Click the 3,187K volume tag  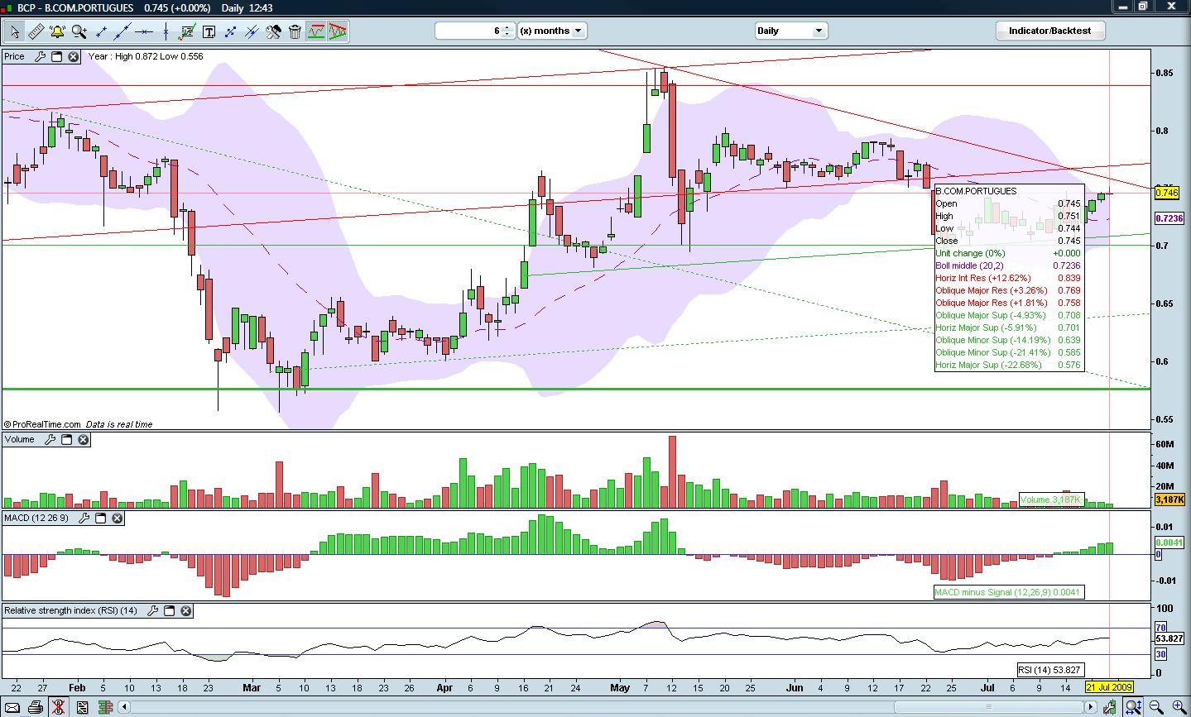[1169, 500]
